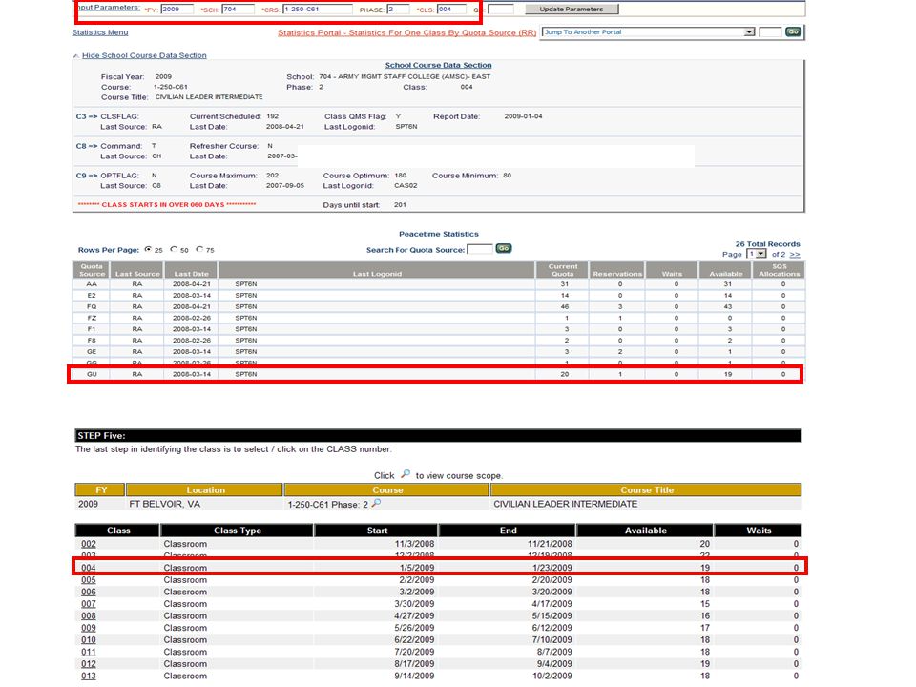
Task: Click the GE quota source cell
Action: coord(92,352)
